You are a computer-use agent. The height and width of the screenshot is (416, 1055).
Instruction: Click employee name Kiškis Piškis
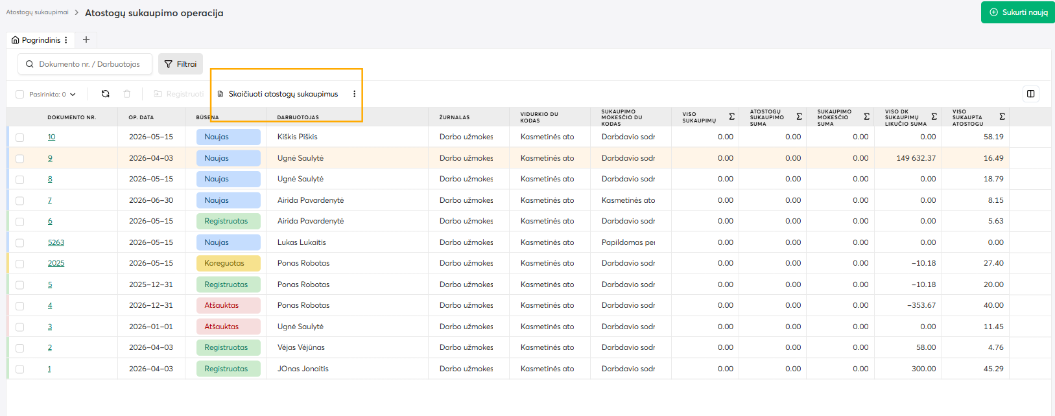[x=297, y=137]
